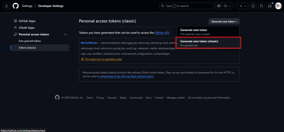Choose Generate new token fine-grained option
Screen dimensions: 284x132
point(208,32)
